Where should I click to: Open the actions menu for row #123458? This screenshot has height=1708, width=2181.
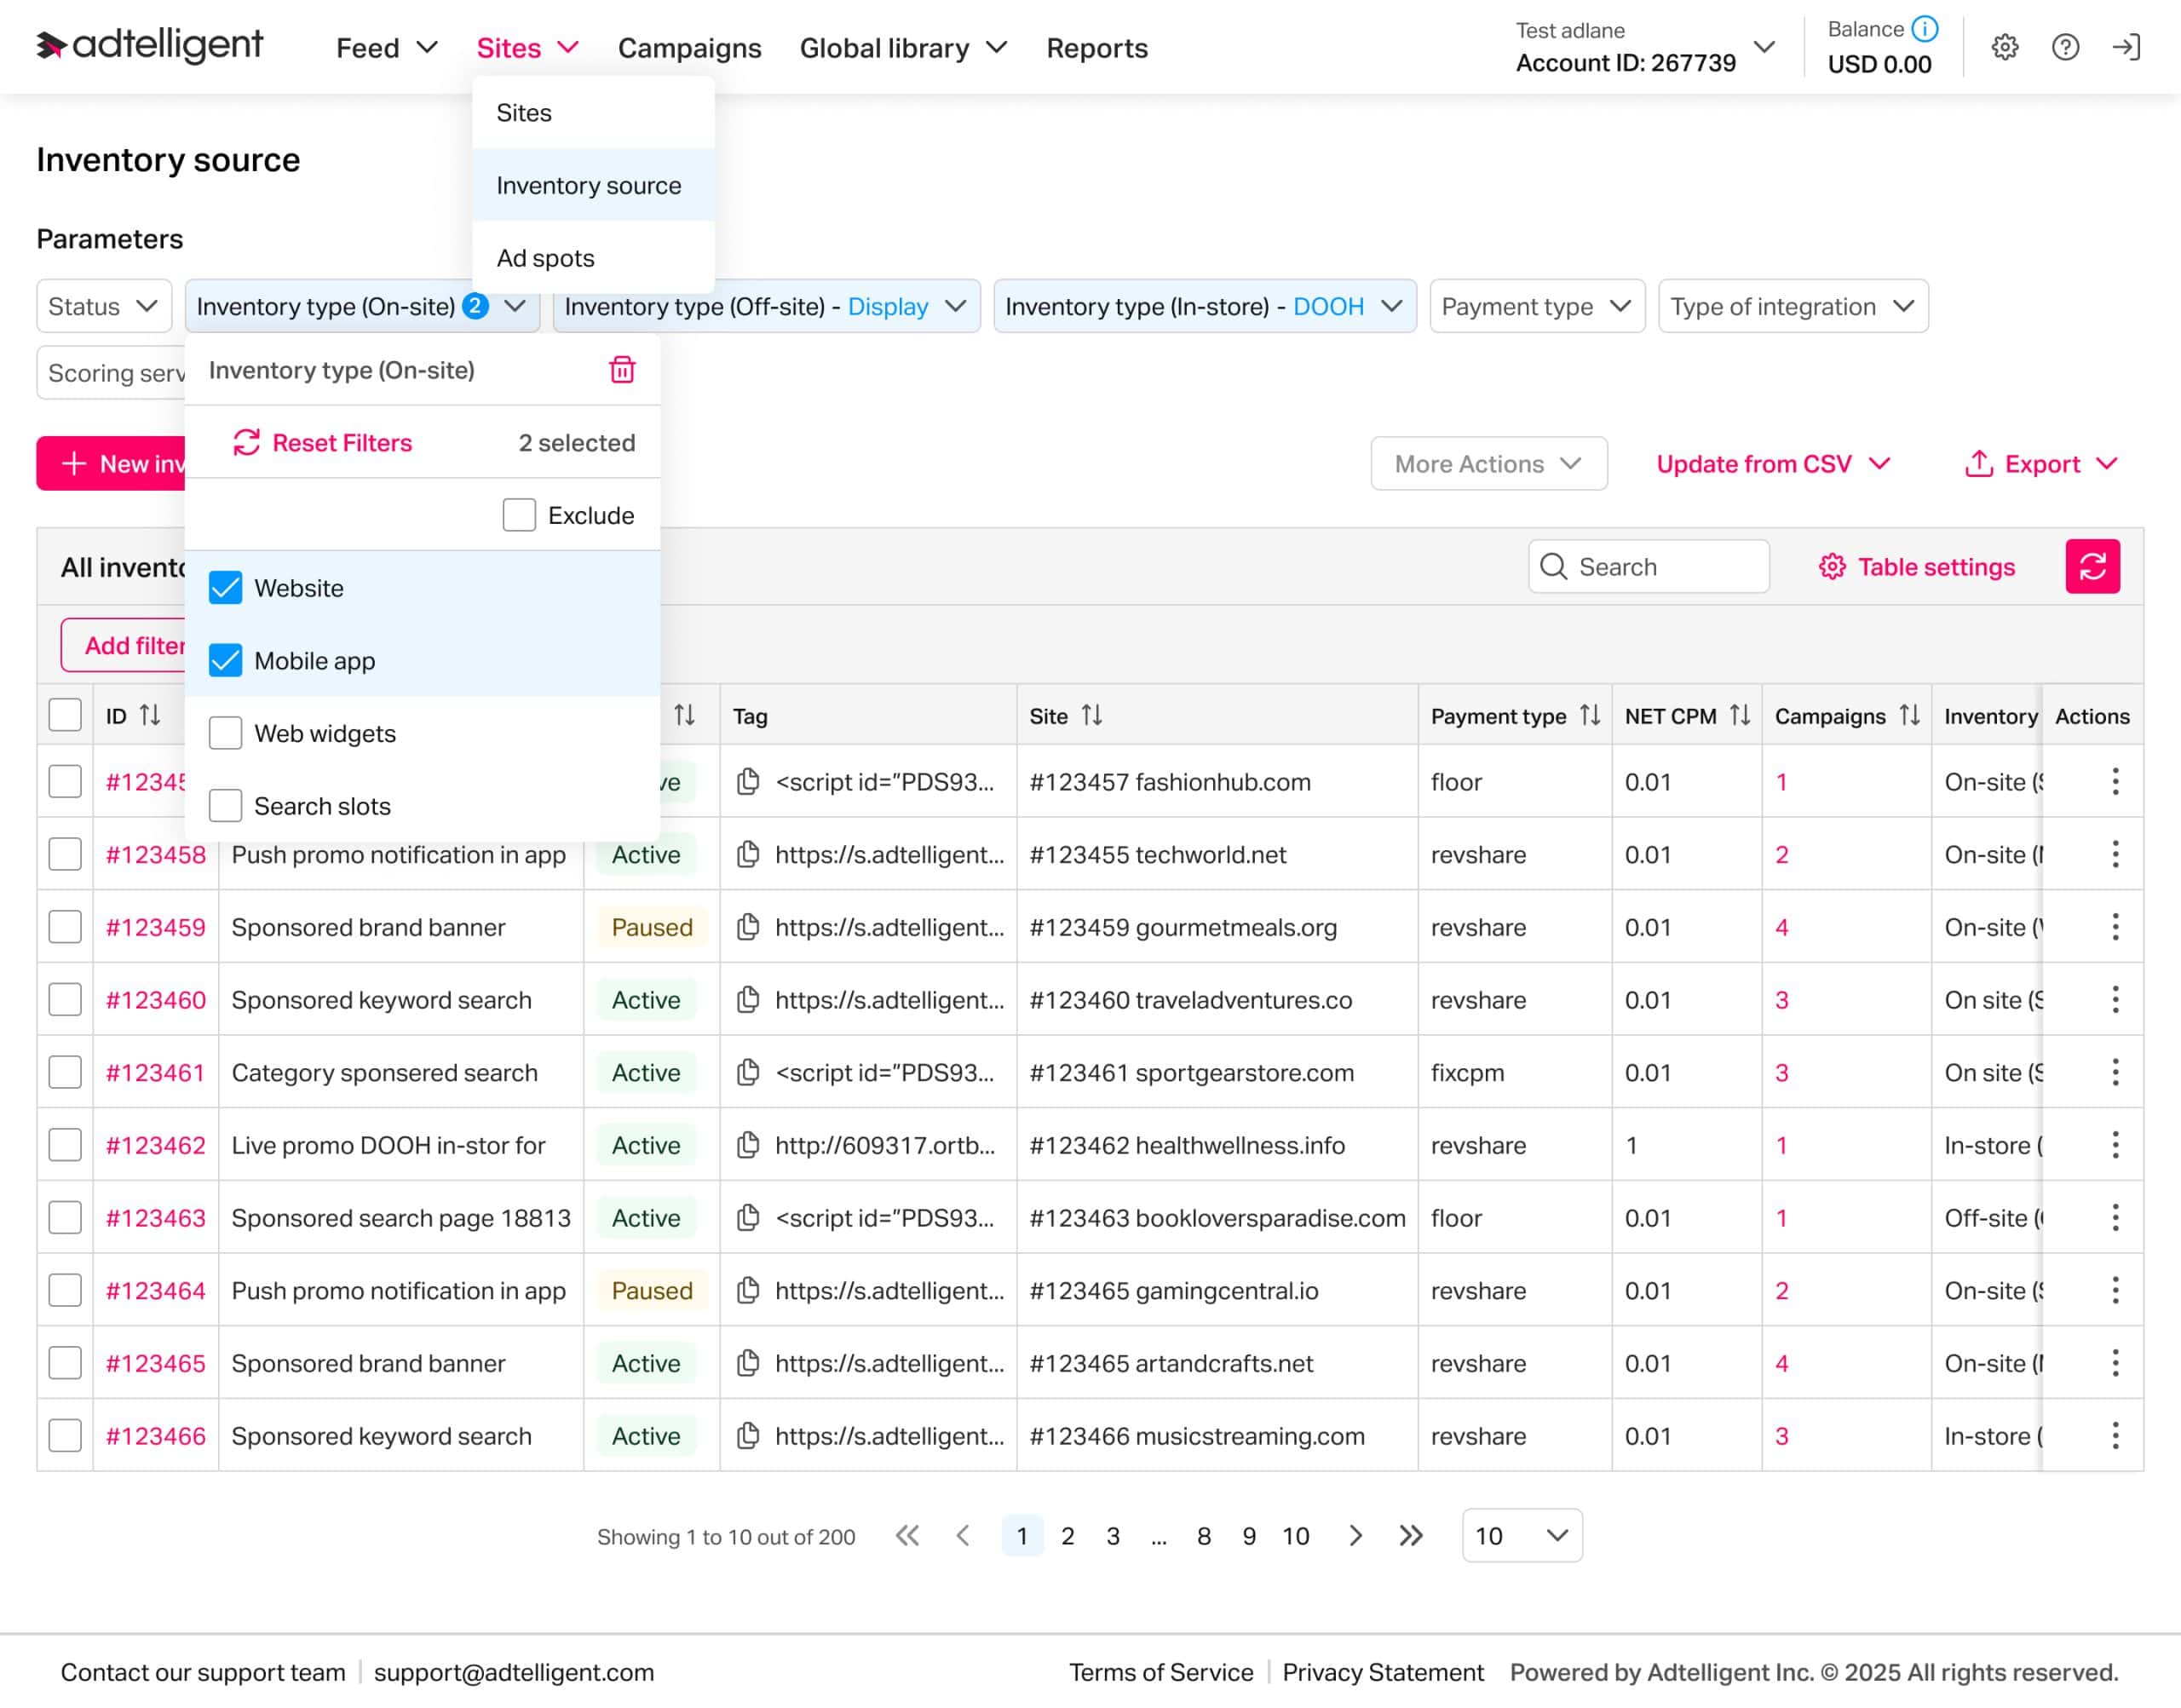(2115, 854)
